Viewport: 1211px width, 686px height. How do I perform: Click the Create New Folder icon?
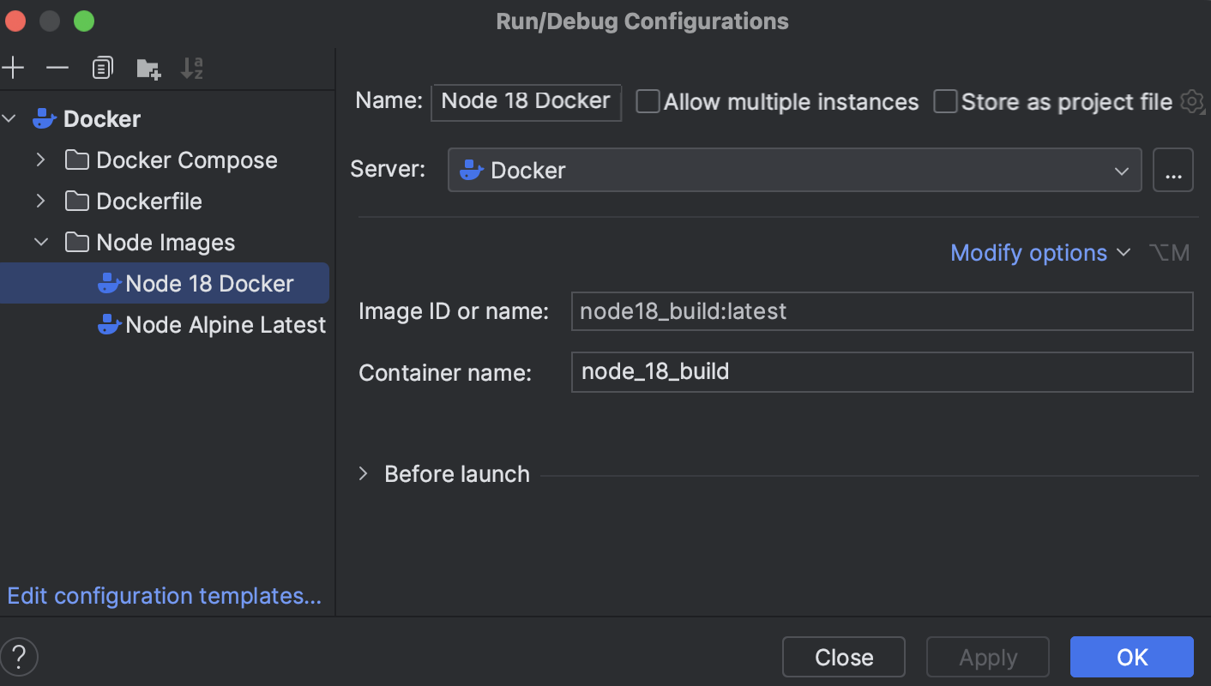148,69
